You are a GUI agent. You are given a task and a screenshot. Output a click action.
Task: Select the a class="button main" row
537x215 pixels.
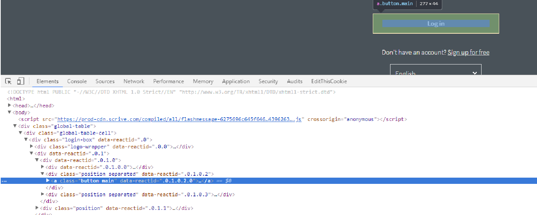pyautogui.click(x=268, y=181)
